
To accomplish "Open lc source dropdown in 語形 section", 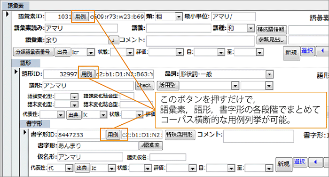I will coord(103,115).
